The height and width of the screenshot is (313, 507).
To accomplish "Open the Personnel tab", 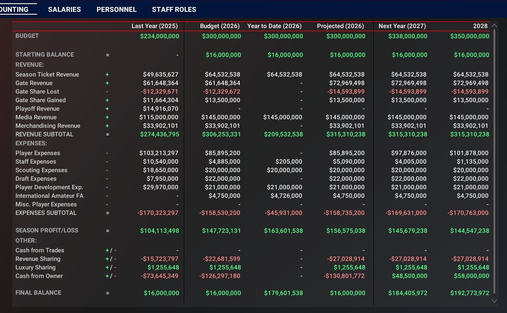I will [x=117, y=9].
